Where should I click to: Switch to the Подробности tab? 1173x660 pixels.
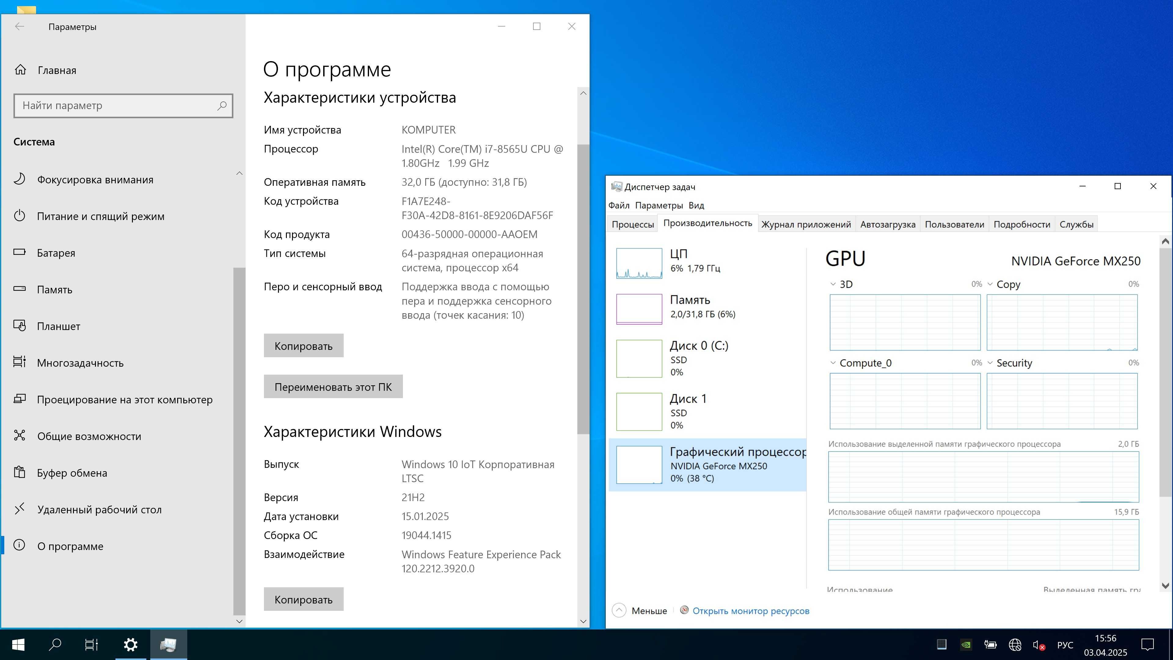coord(1022,224)
